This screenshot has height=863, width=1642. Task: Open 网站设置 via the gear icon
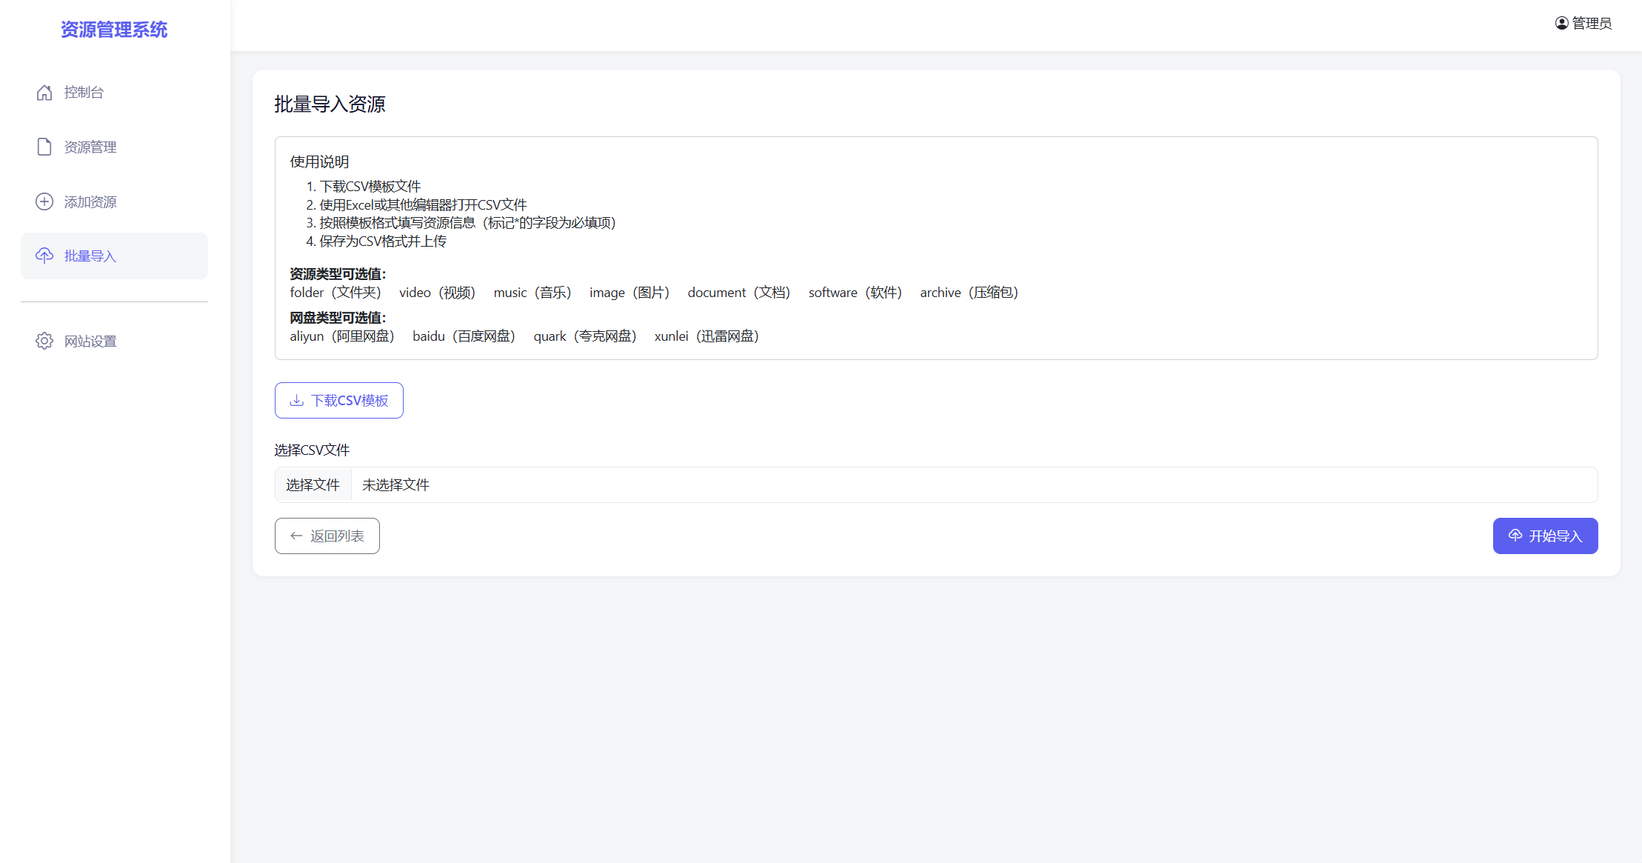(44, 341)
